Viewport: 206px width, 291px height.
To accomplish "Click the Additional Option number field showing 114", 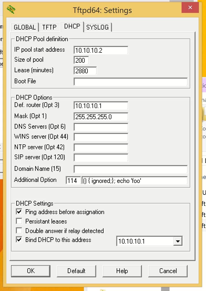I will (x=73, y=180).
